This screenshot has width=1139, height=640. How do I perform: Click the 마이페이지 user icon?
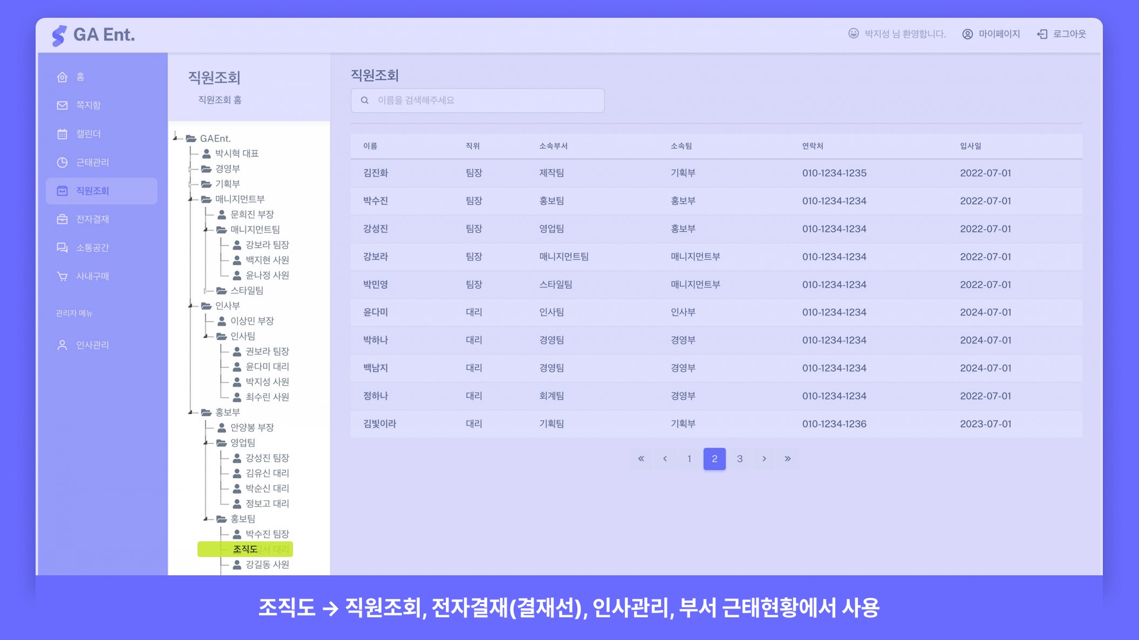point(967,34)
